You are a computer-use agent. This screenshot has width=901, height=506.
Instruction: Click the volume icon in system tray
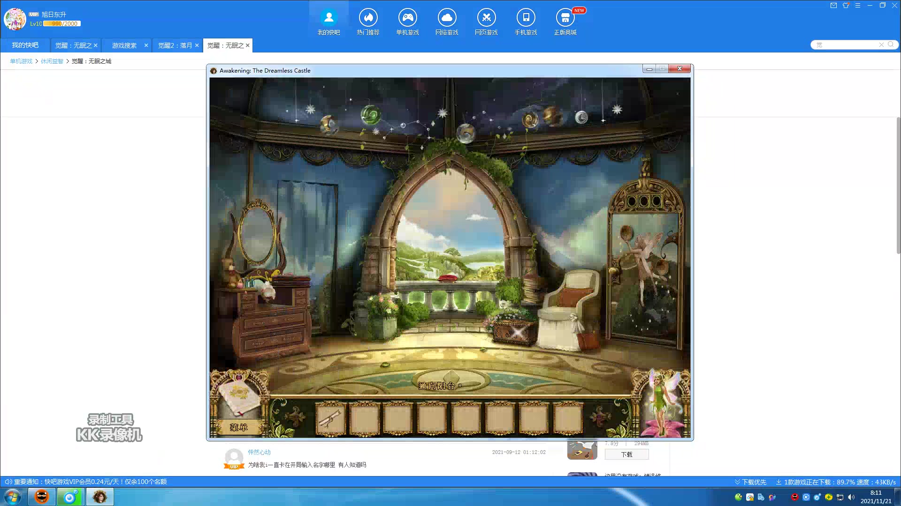(851, 497)
